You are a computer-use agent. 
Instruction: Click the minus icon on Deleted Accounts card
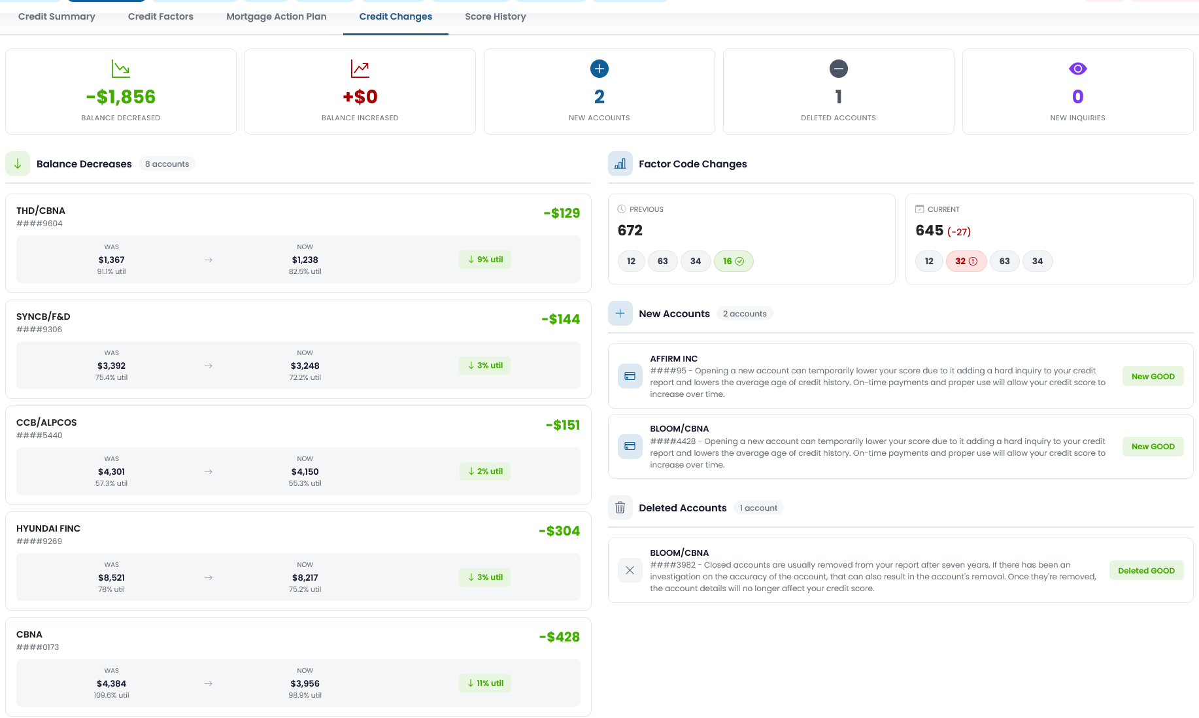837,68
